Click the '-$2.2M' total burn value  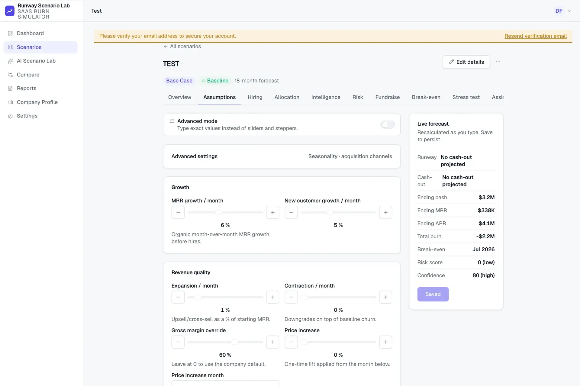(x=485, y=236)
